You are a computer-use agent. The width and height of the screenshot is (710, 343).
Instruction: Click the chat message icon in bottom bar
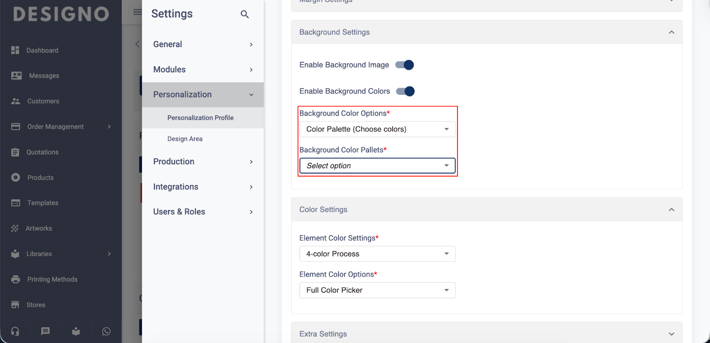pyautogui.click(x=45, y=331)
